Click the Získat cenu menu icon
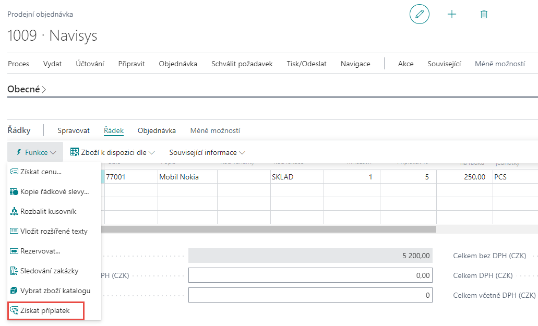Viewport: 538px width, 326px height. (x=14, y=172)
